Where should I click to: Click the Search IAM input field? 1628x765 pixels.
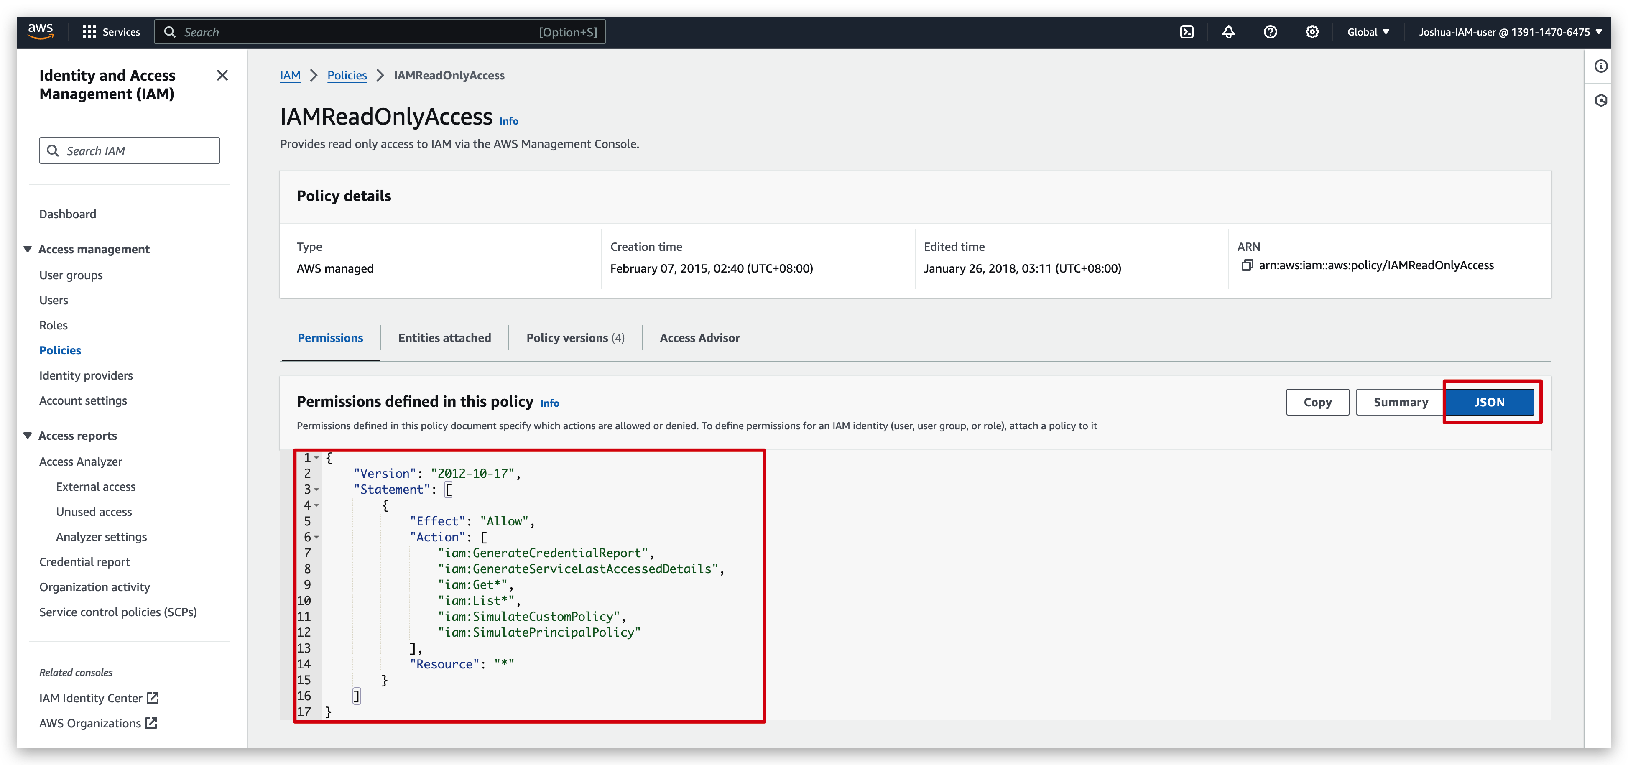[129, 150]
